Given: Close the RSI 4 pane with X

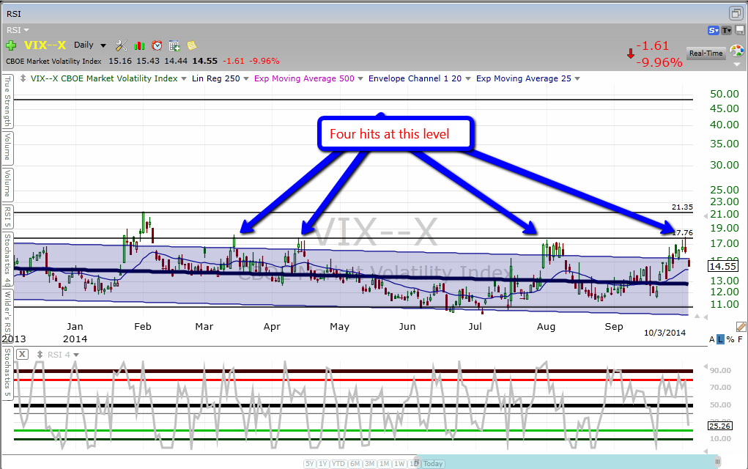Looking at the screenshot, I should pyautogui.click(x=23, y=355).
